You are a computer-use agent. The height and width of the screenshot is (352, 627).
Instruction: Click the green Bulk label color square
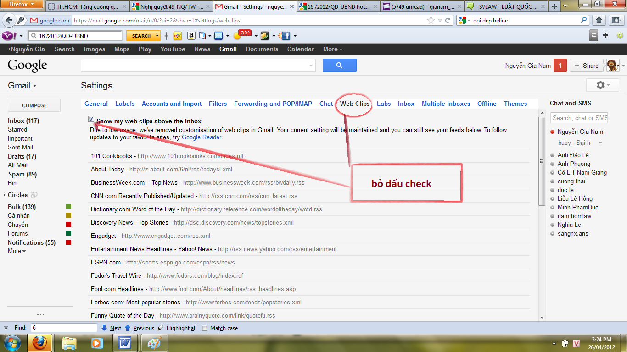[69, 207]
